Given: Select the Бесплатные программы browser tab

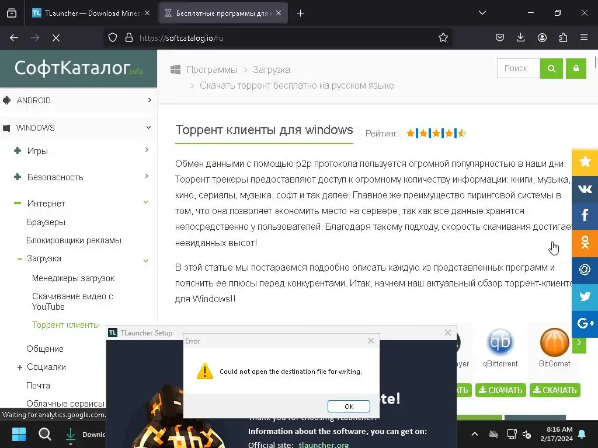Looking at the screenshot, I should click(x=222, y=13).
